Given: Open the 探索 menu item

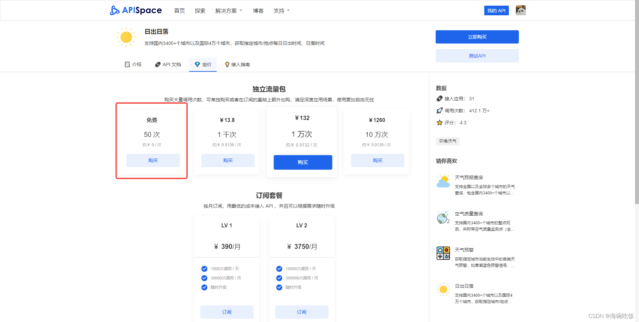Looking at the screenshot, I should 200,10.
